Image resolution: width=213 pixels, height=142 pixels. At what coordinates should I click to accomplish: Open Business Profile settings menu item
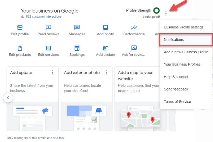[x=186, y=27]
